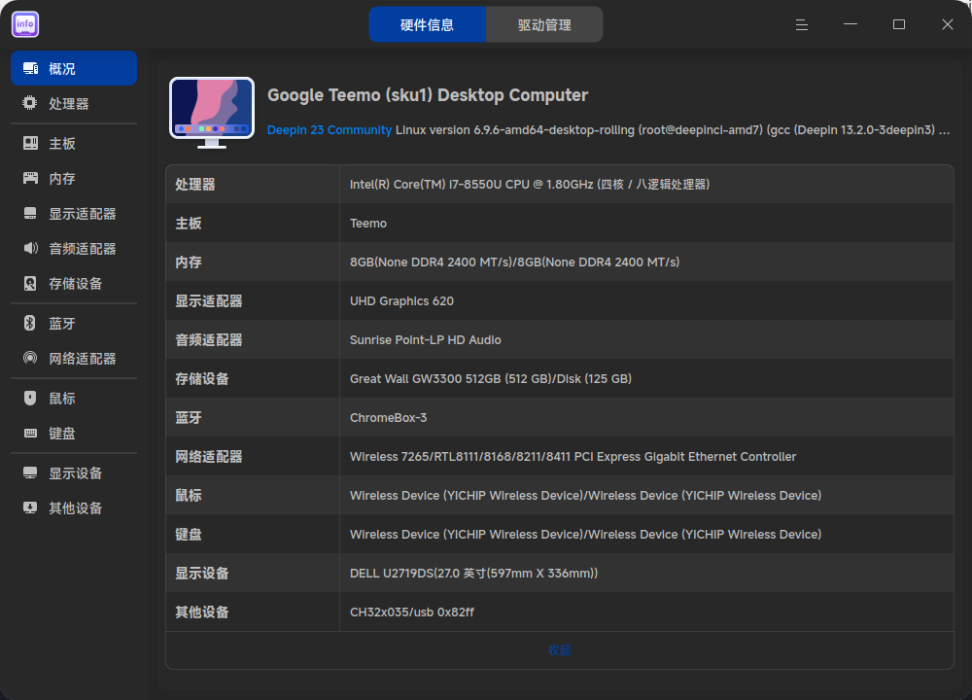Open the 网络适配器 network icon
Image resolution: width=972 pixels, height=700 pixels.
(30, 358)
